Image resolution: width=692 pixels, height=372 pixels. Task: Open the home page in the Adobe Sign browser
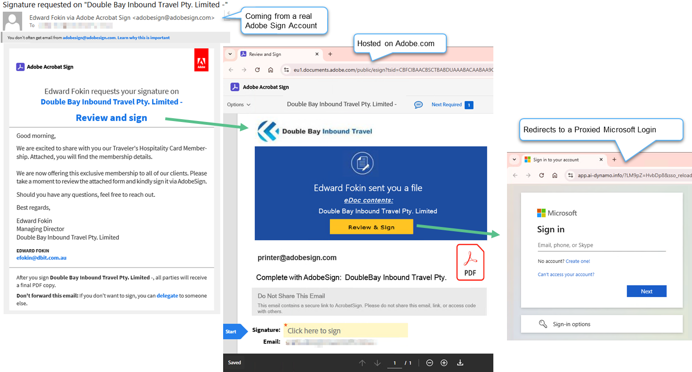tap(271, 70)
